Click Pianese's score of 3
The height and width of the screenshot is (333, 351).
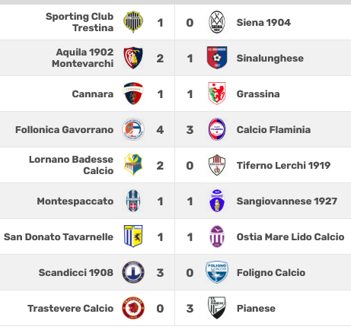click(x=190, y=309)
